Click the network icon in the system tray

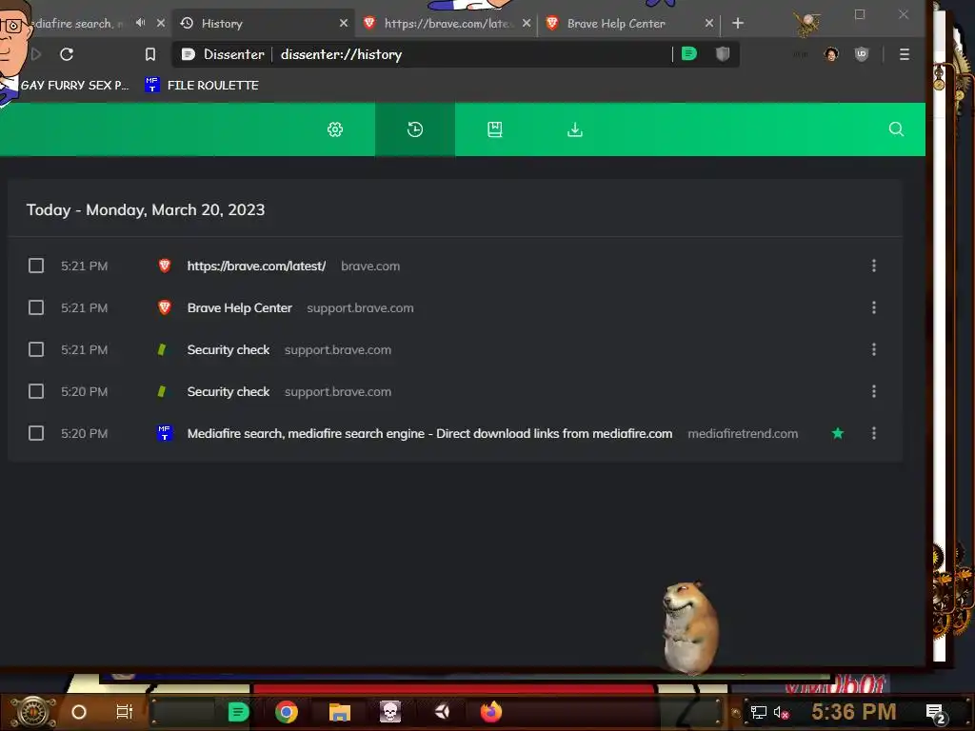click(x=759, y=712)
